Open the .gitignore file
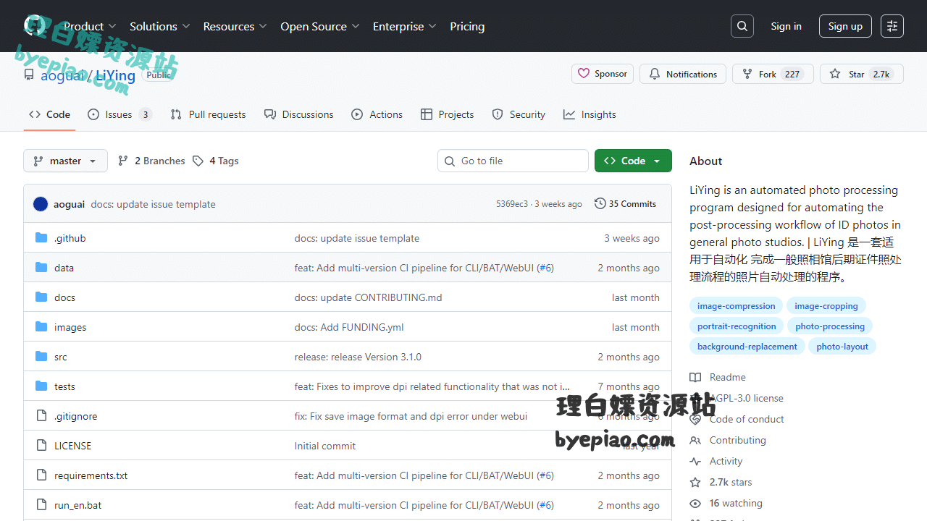Screen dimensions: 927x521 pos(75,416)
